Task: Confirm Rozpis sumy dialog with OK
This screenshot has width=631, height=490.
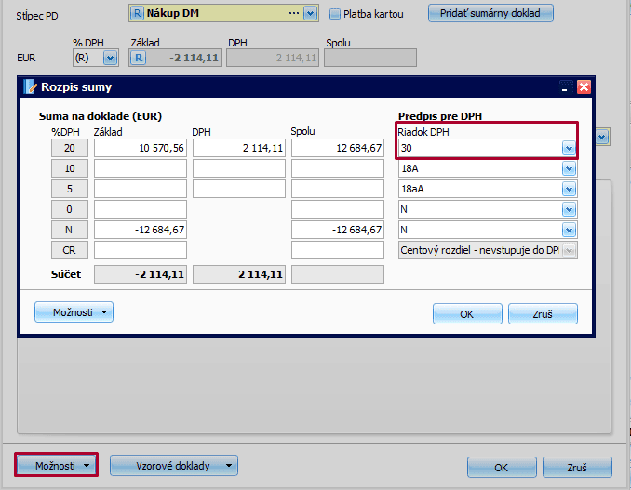Action: [x=467, y=314]
